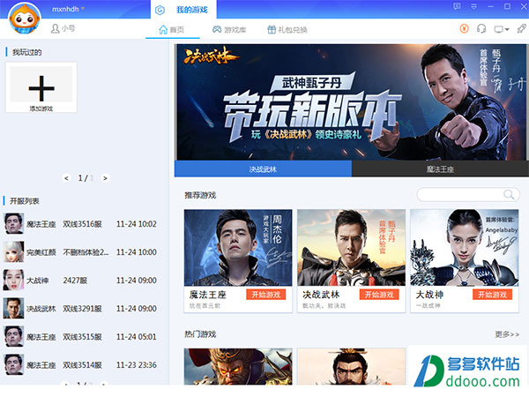Open the monitor display dropdown

point(502,28)
